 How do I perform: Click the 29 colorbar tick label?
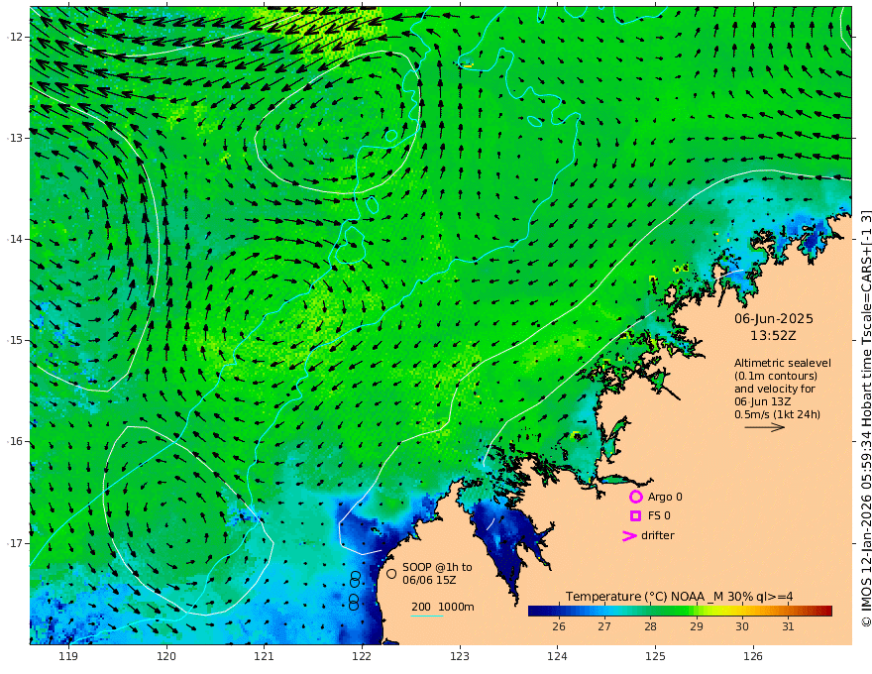[697, 626]
